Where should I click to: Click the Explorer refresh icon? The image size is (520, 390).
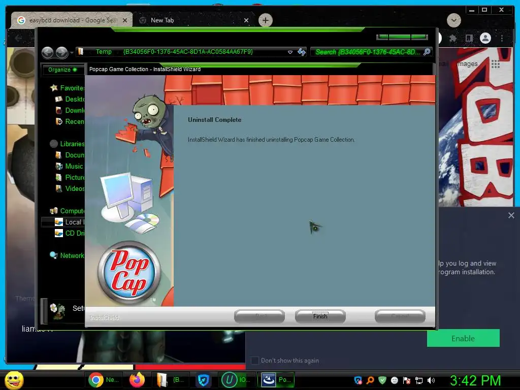(302, 52)
